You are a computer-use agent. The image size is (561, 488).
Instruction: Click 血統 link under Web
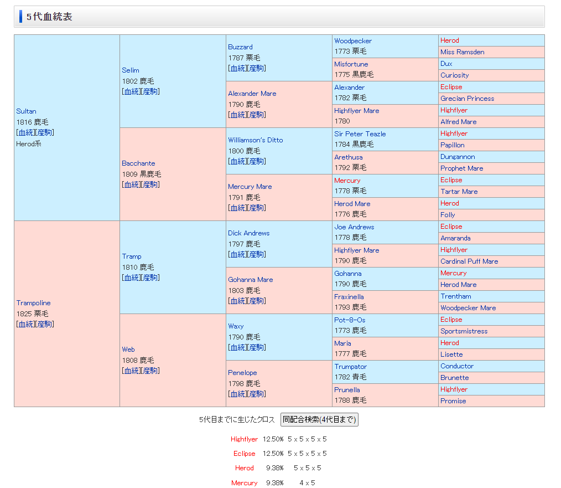coord(131,371)
